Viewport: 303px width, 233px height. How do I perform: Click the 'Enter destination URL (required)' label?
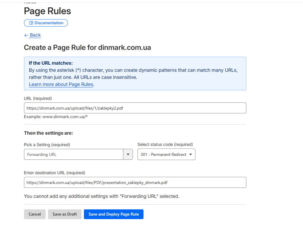(55, 173)
